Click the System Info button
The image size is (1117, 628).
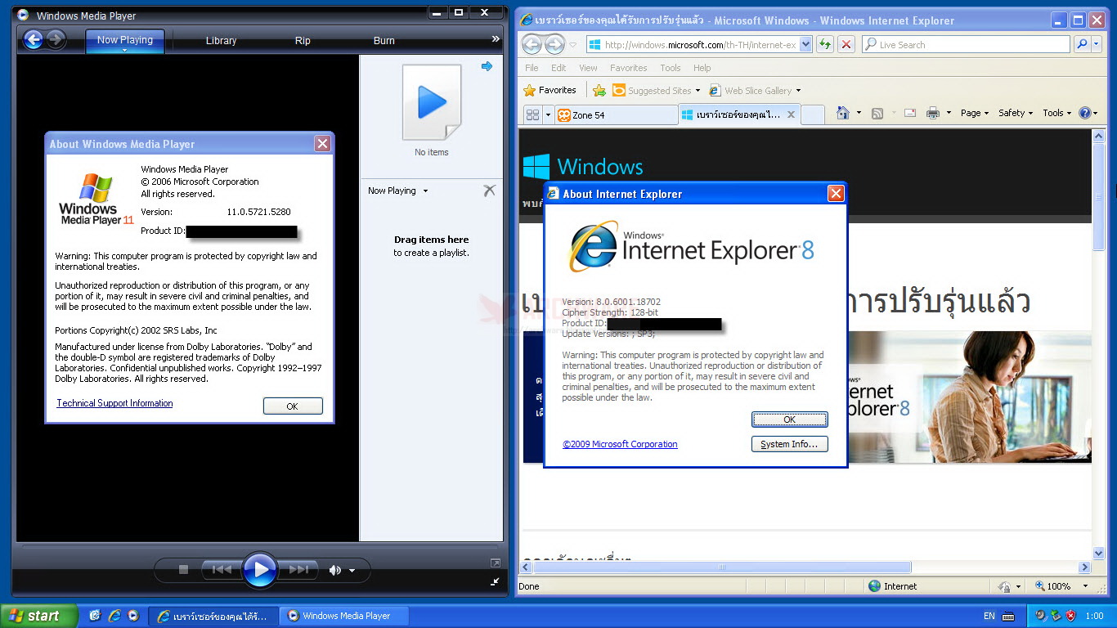790,444
